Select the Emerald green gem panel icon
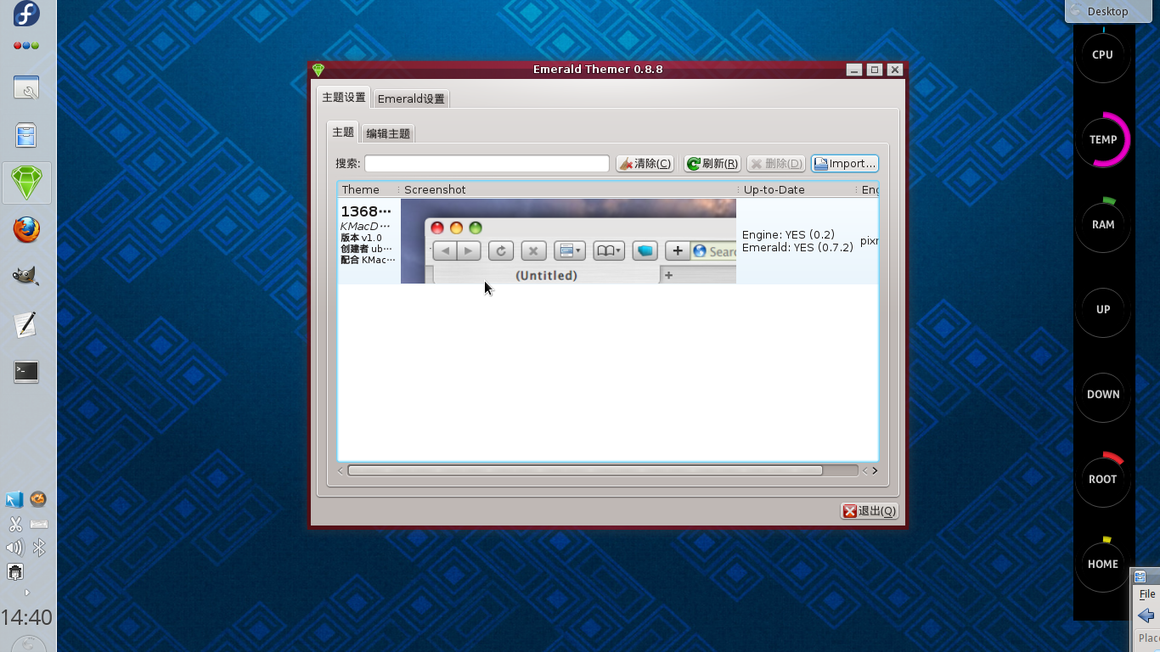Image resolution: width=1160 pixels, height=652 pixels. [26, 183]
